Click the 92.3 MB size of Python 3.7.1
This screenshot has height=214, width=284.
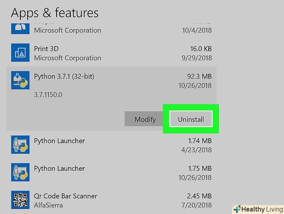(x=199, y=76)
